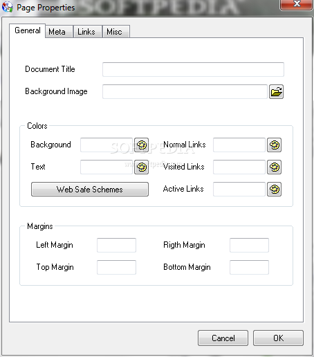Focus the Rigth Margin field
Screen dimensions: 314x357
[249, 245]
